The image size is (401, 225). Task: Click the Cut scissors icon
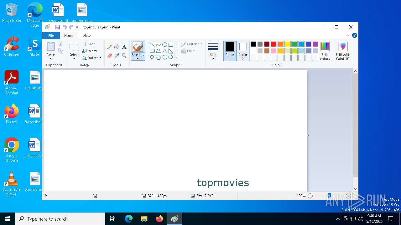(x=60, y=44)
